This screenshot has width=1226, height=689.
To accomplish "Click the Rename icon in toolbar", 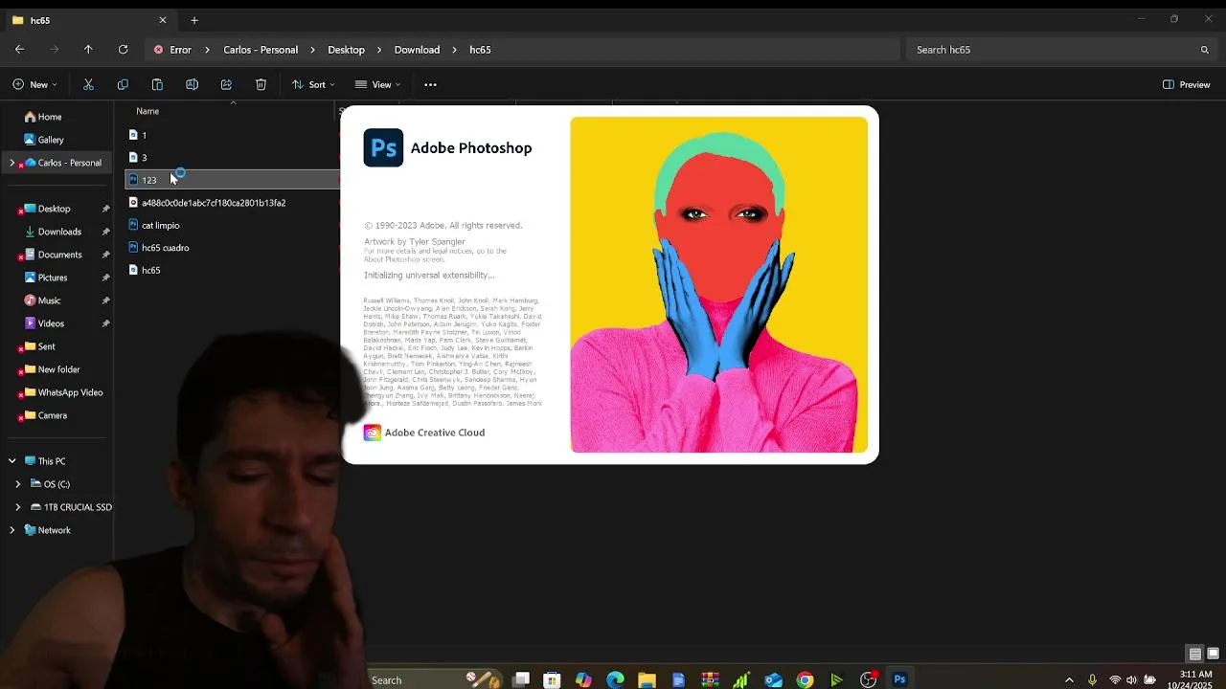I will (192, 84).
